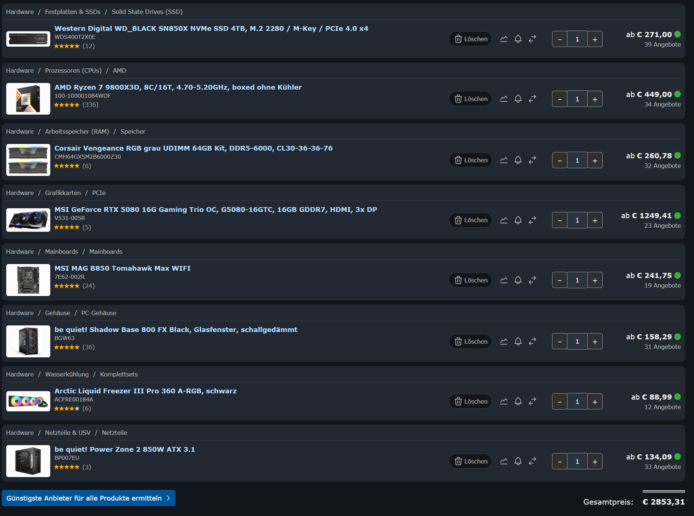Open price history chart for MSI RTX 5080

click(504, 220)
